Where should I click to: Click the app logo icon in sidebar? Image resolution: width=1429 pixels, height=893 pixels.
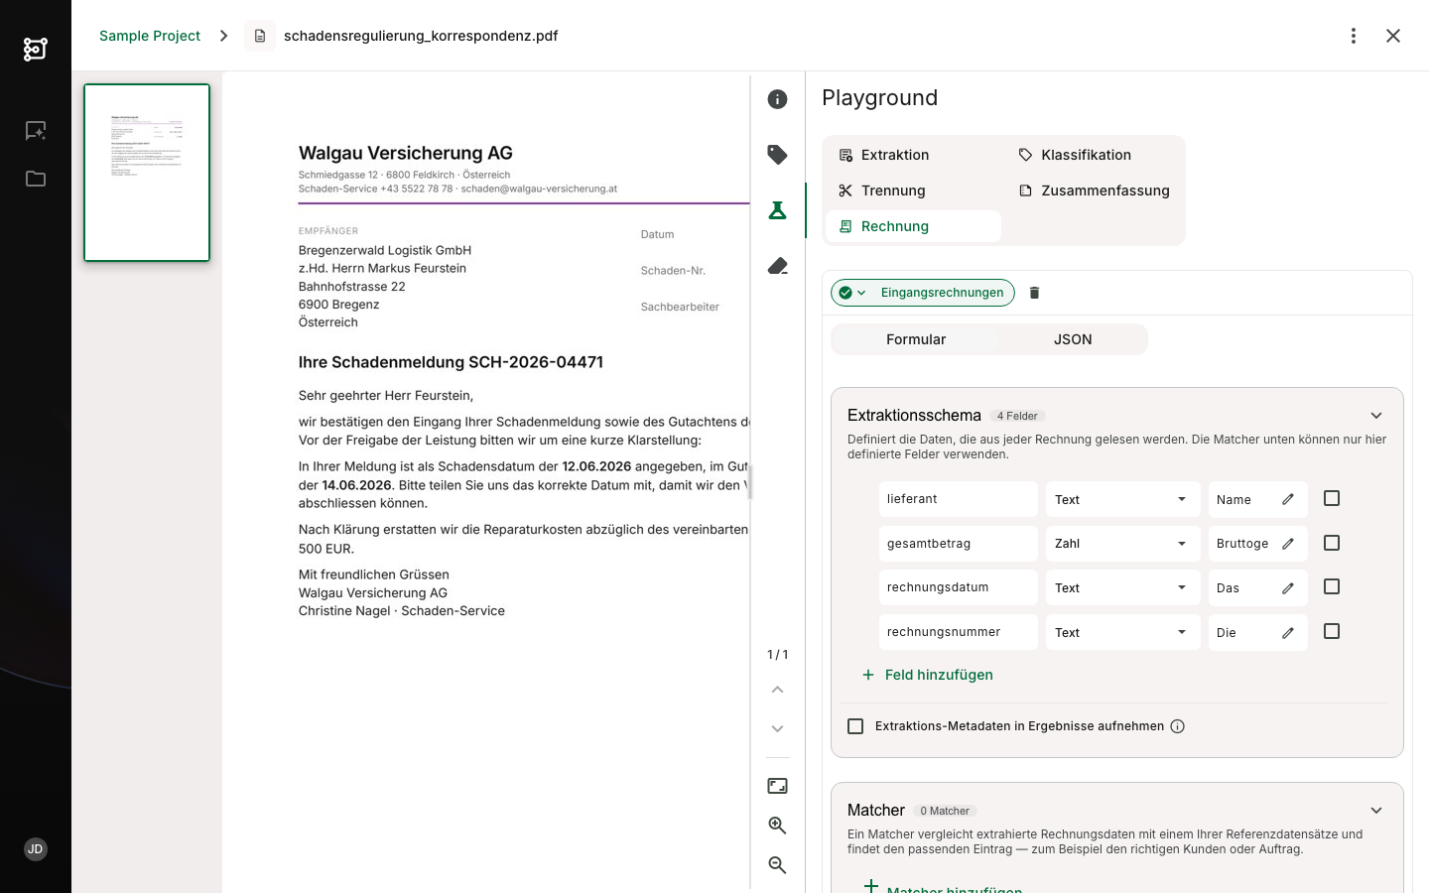pyautogui.click(x=36, y=49)
